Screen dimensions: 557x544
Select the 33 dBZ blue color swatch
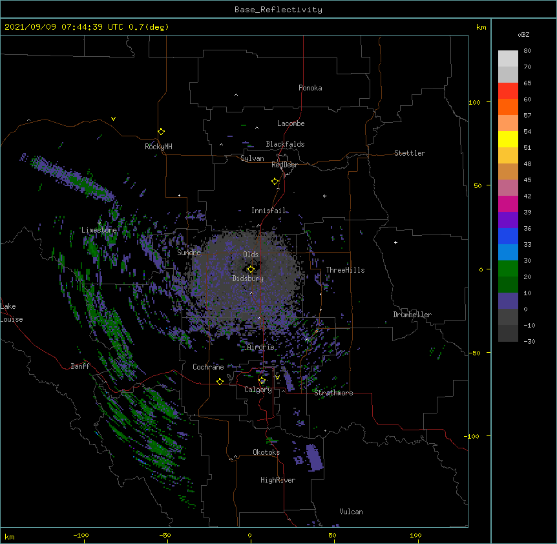coord(508,236)
